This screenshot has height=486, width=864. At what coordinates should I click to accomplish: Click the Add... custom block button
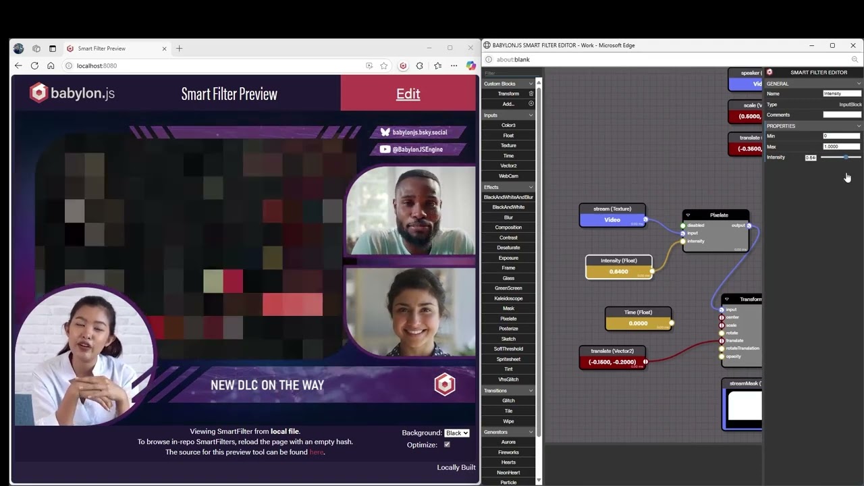pyautogui.click(x=508, y=104)
